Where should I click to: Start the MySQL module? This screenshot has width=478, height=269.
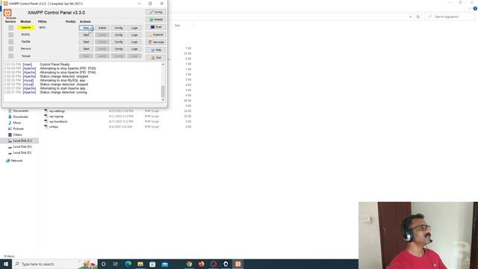pos(87,35)
